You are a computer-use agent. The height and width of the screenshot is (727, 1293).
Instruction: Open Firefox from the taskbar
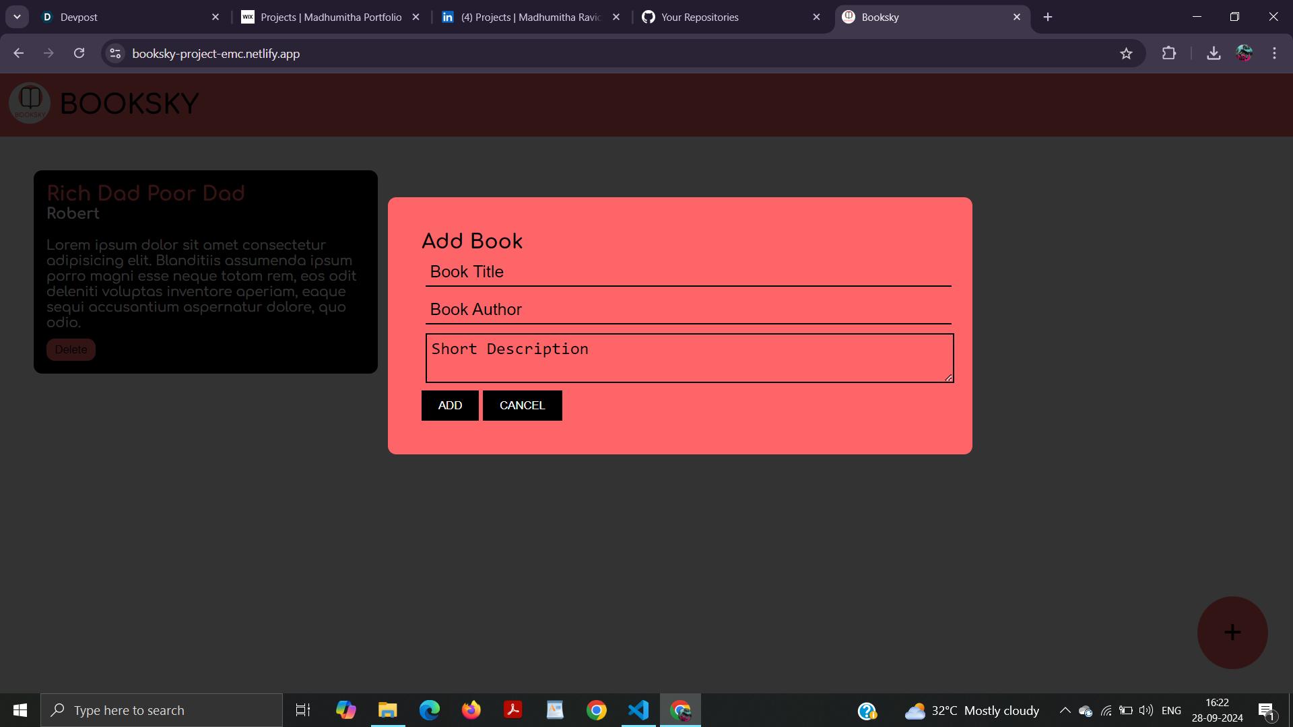pos(471,709)
